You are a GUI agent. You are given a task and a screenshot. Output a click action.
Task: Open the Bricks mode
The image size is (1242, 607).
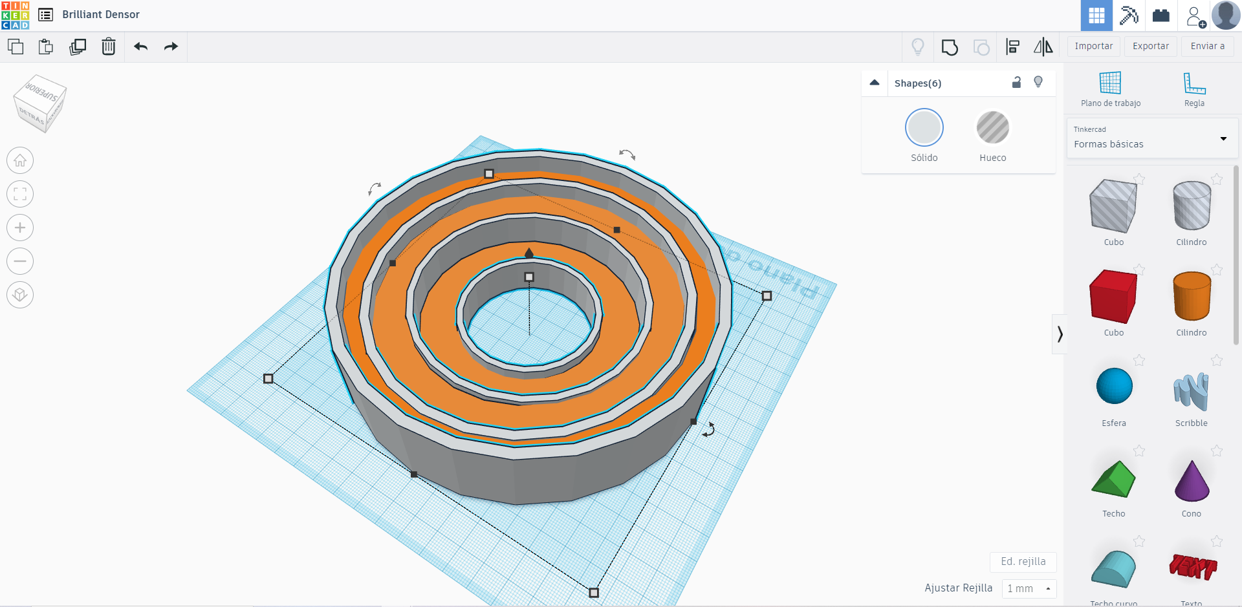click(x=1161, y=16)
